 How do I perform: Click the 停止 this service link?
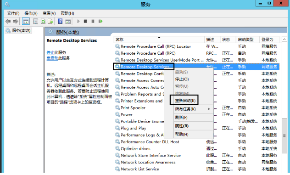50,52
